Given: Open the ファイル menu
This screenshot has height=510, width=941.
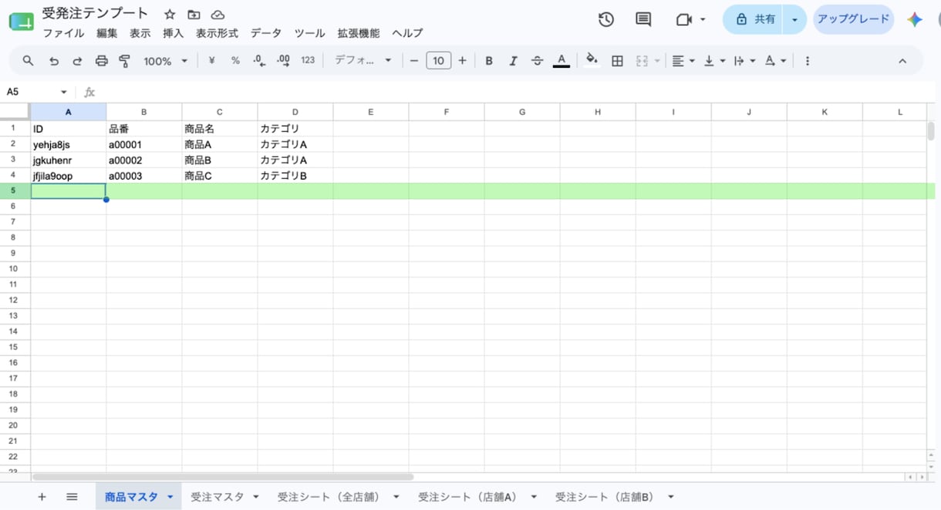Looking at the screenshot, I should [63, 34].
